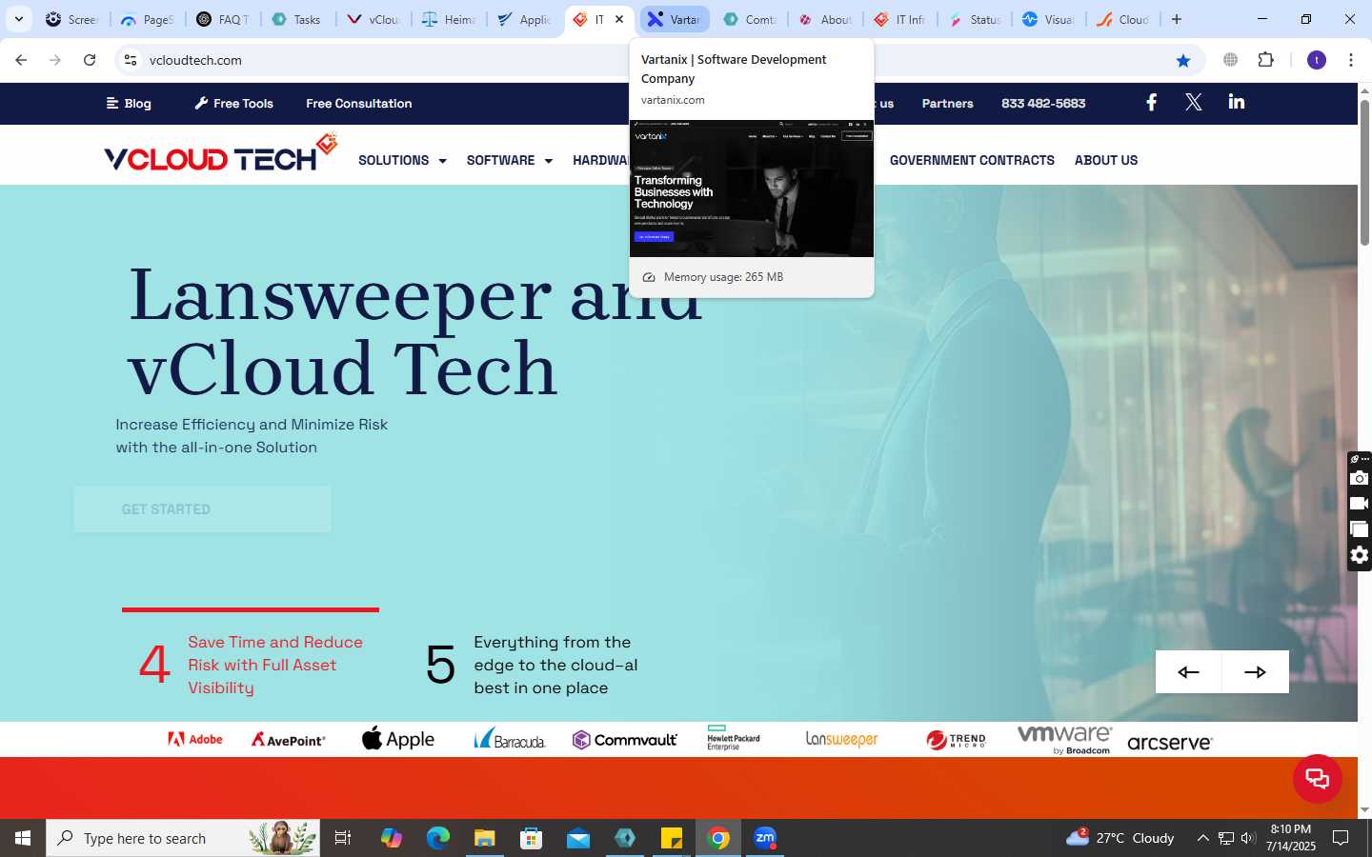Image resolution: width=1372 pixels, height=857 pixels.
Task: Click the VMware by Broadcom logo
Action: point(1065,739)
